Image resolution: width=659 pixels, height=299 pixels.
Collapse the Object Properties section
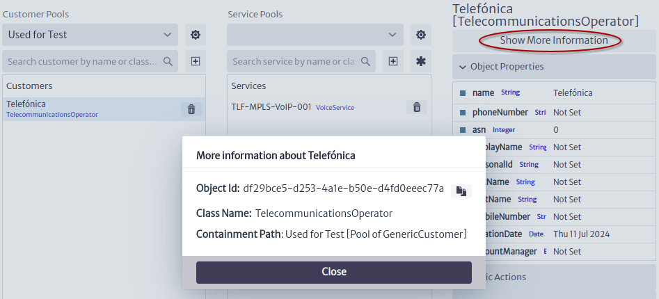pyautogui.click(x=554, y=67)
